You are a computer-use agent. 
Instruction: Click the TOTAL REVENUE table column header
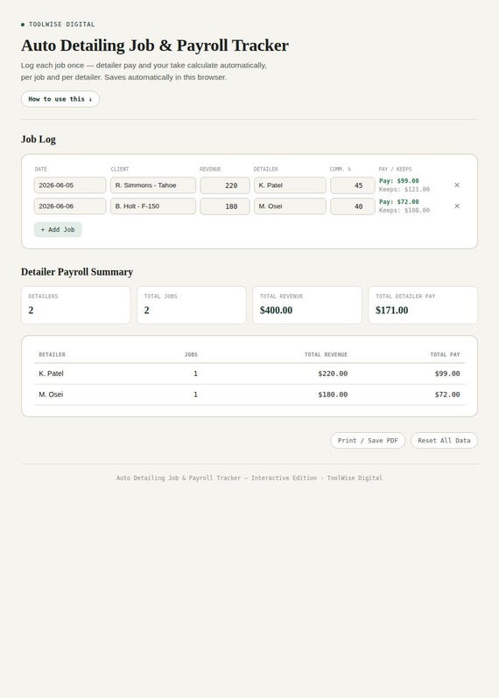(x=326, y=354)
